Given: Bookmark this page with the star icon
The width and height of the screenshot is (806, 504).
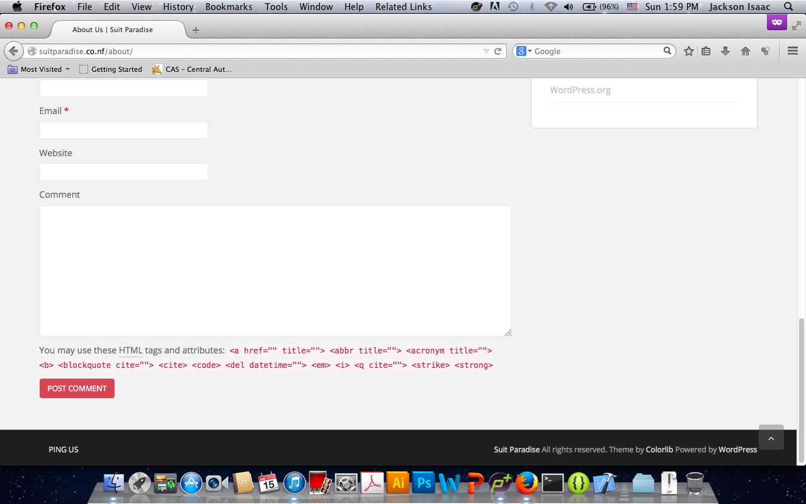Looking at the screenshot, I should coord(689,51).
